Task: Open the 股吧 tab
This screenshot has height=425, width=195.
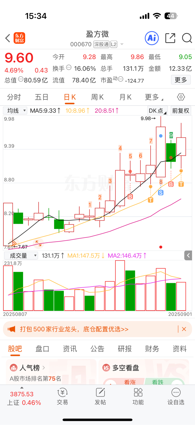Action: (x=15, y=349)
